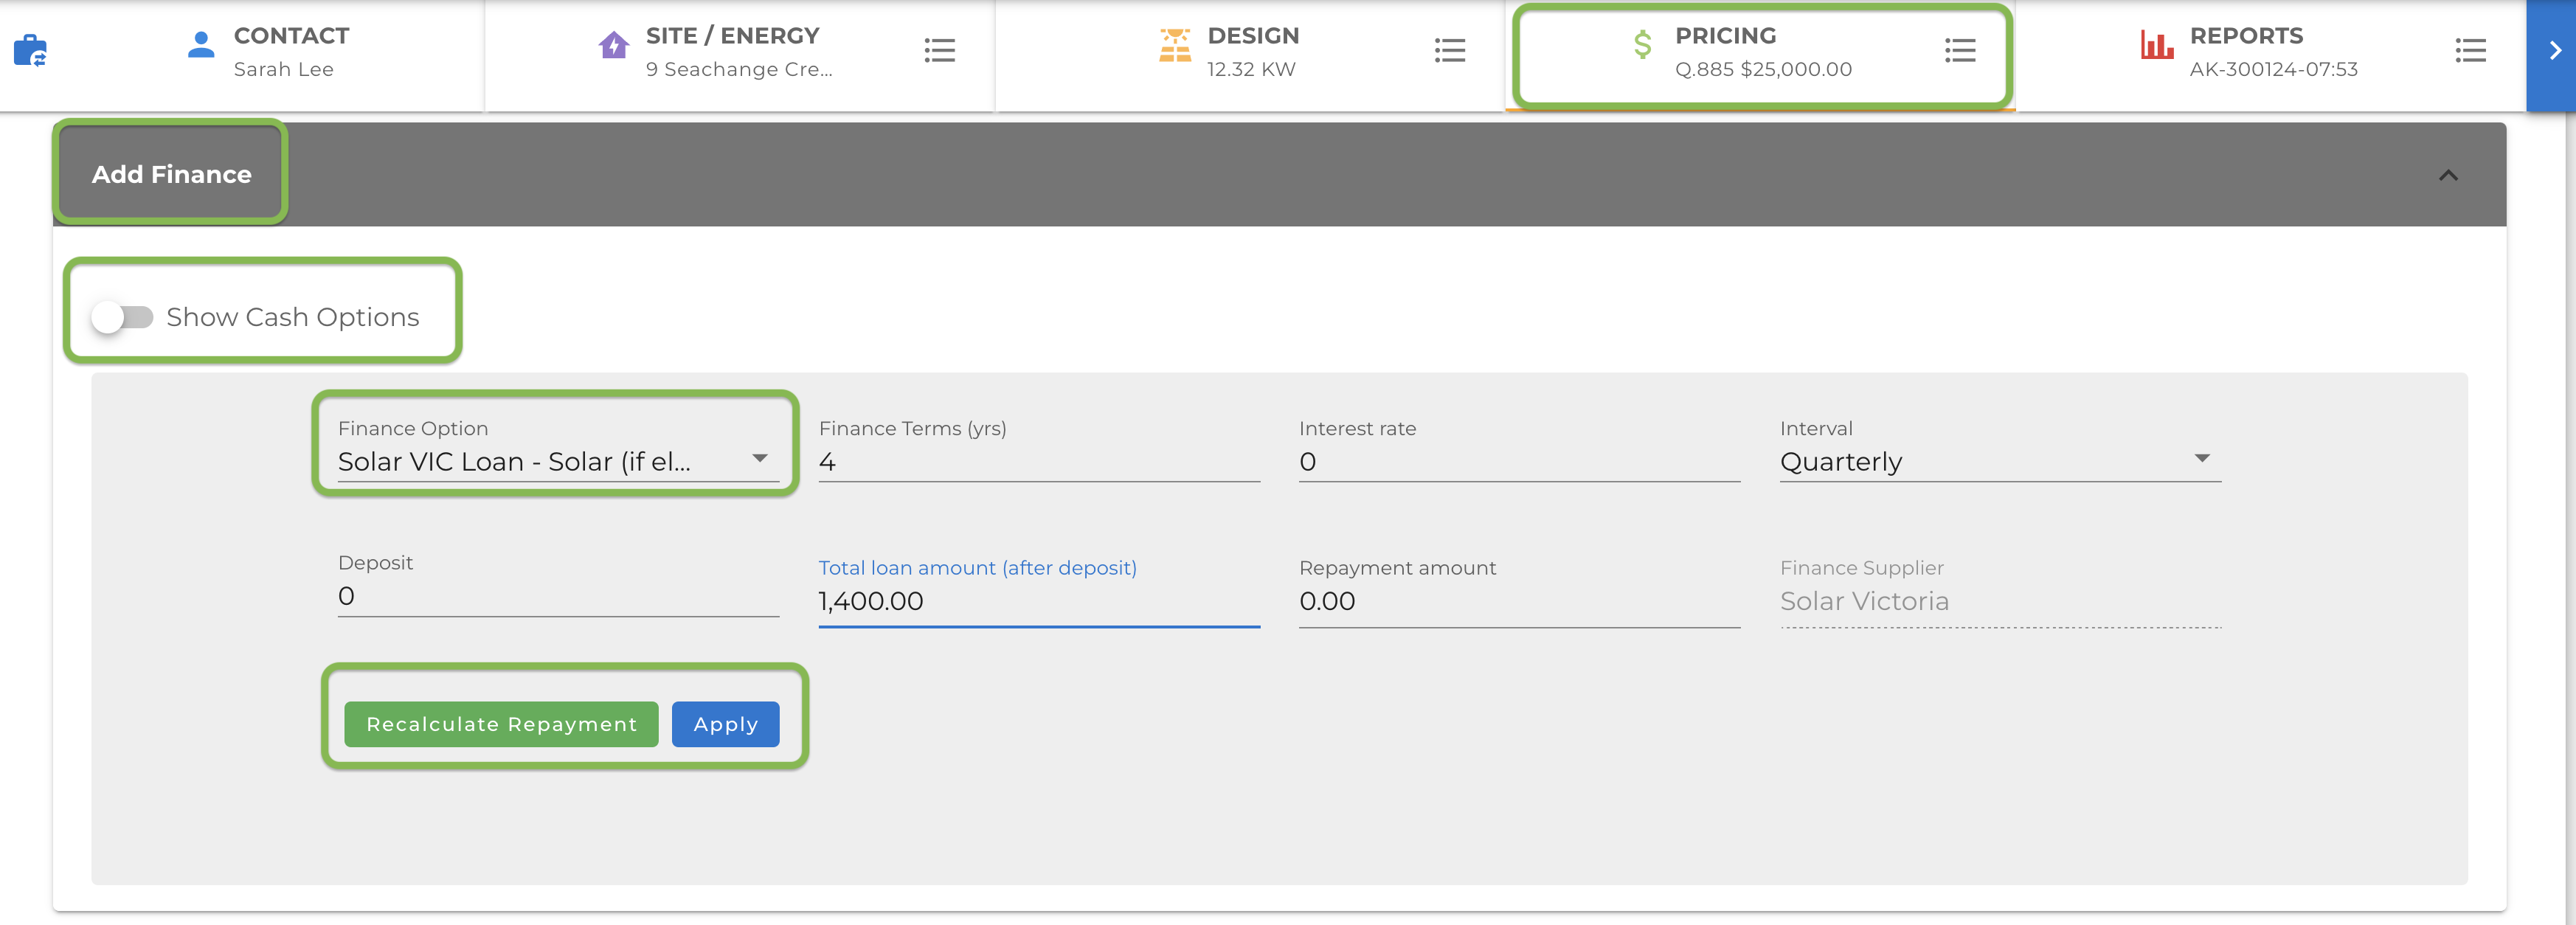Screen dimensions: 2576x925
Task: Click the Finance Terms (yrs) field
Action: (1039, 461)
